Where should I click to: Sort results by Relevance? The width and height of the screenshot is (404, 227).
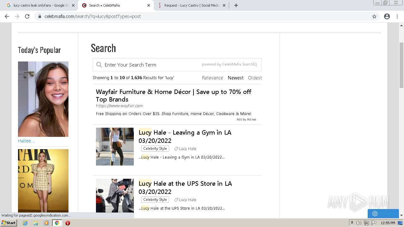212,78
